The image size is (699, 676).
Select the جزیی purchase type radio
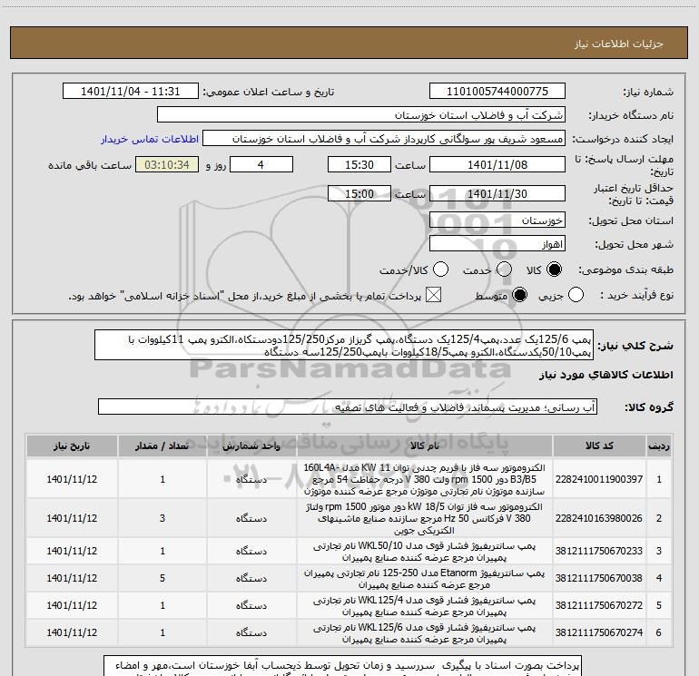[576, 295]
